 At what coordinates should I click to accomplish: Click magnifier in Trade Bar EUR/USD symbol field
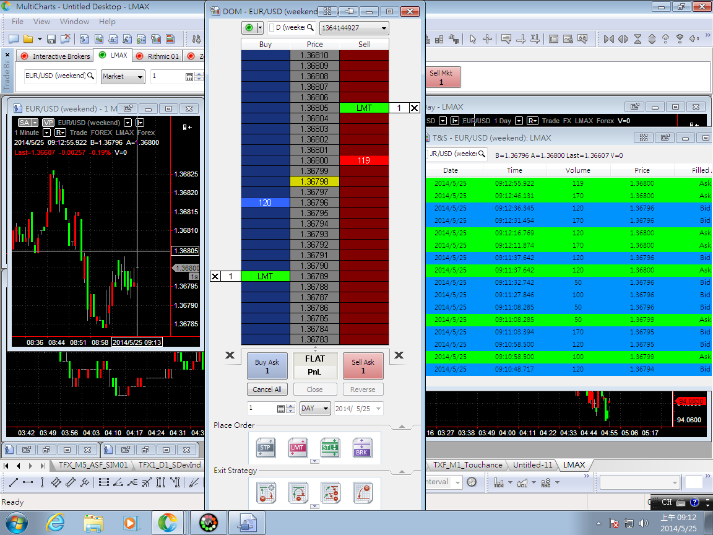(90, 76)
